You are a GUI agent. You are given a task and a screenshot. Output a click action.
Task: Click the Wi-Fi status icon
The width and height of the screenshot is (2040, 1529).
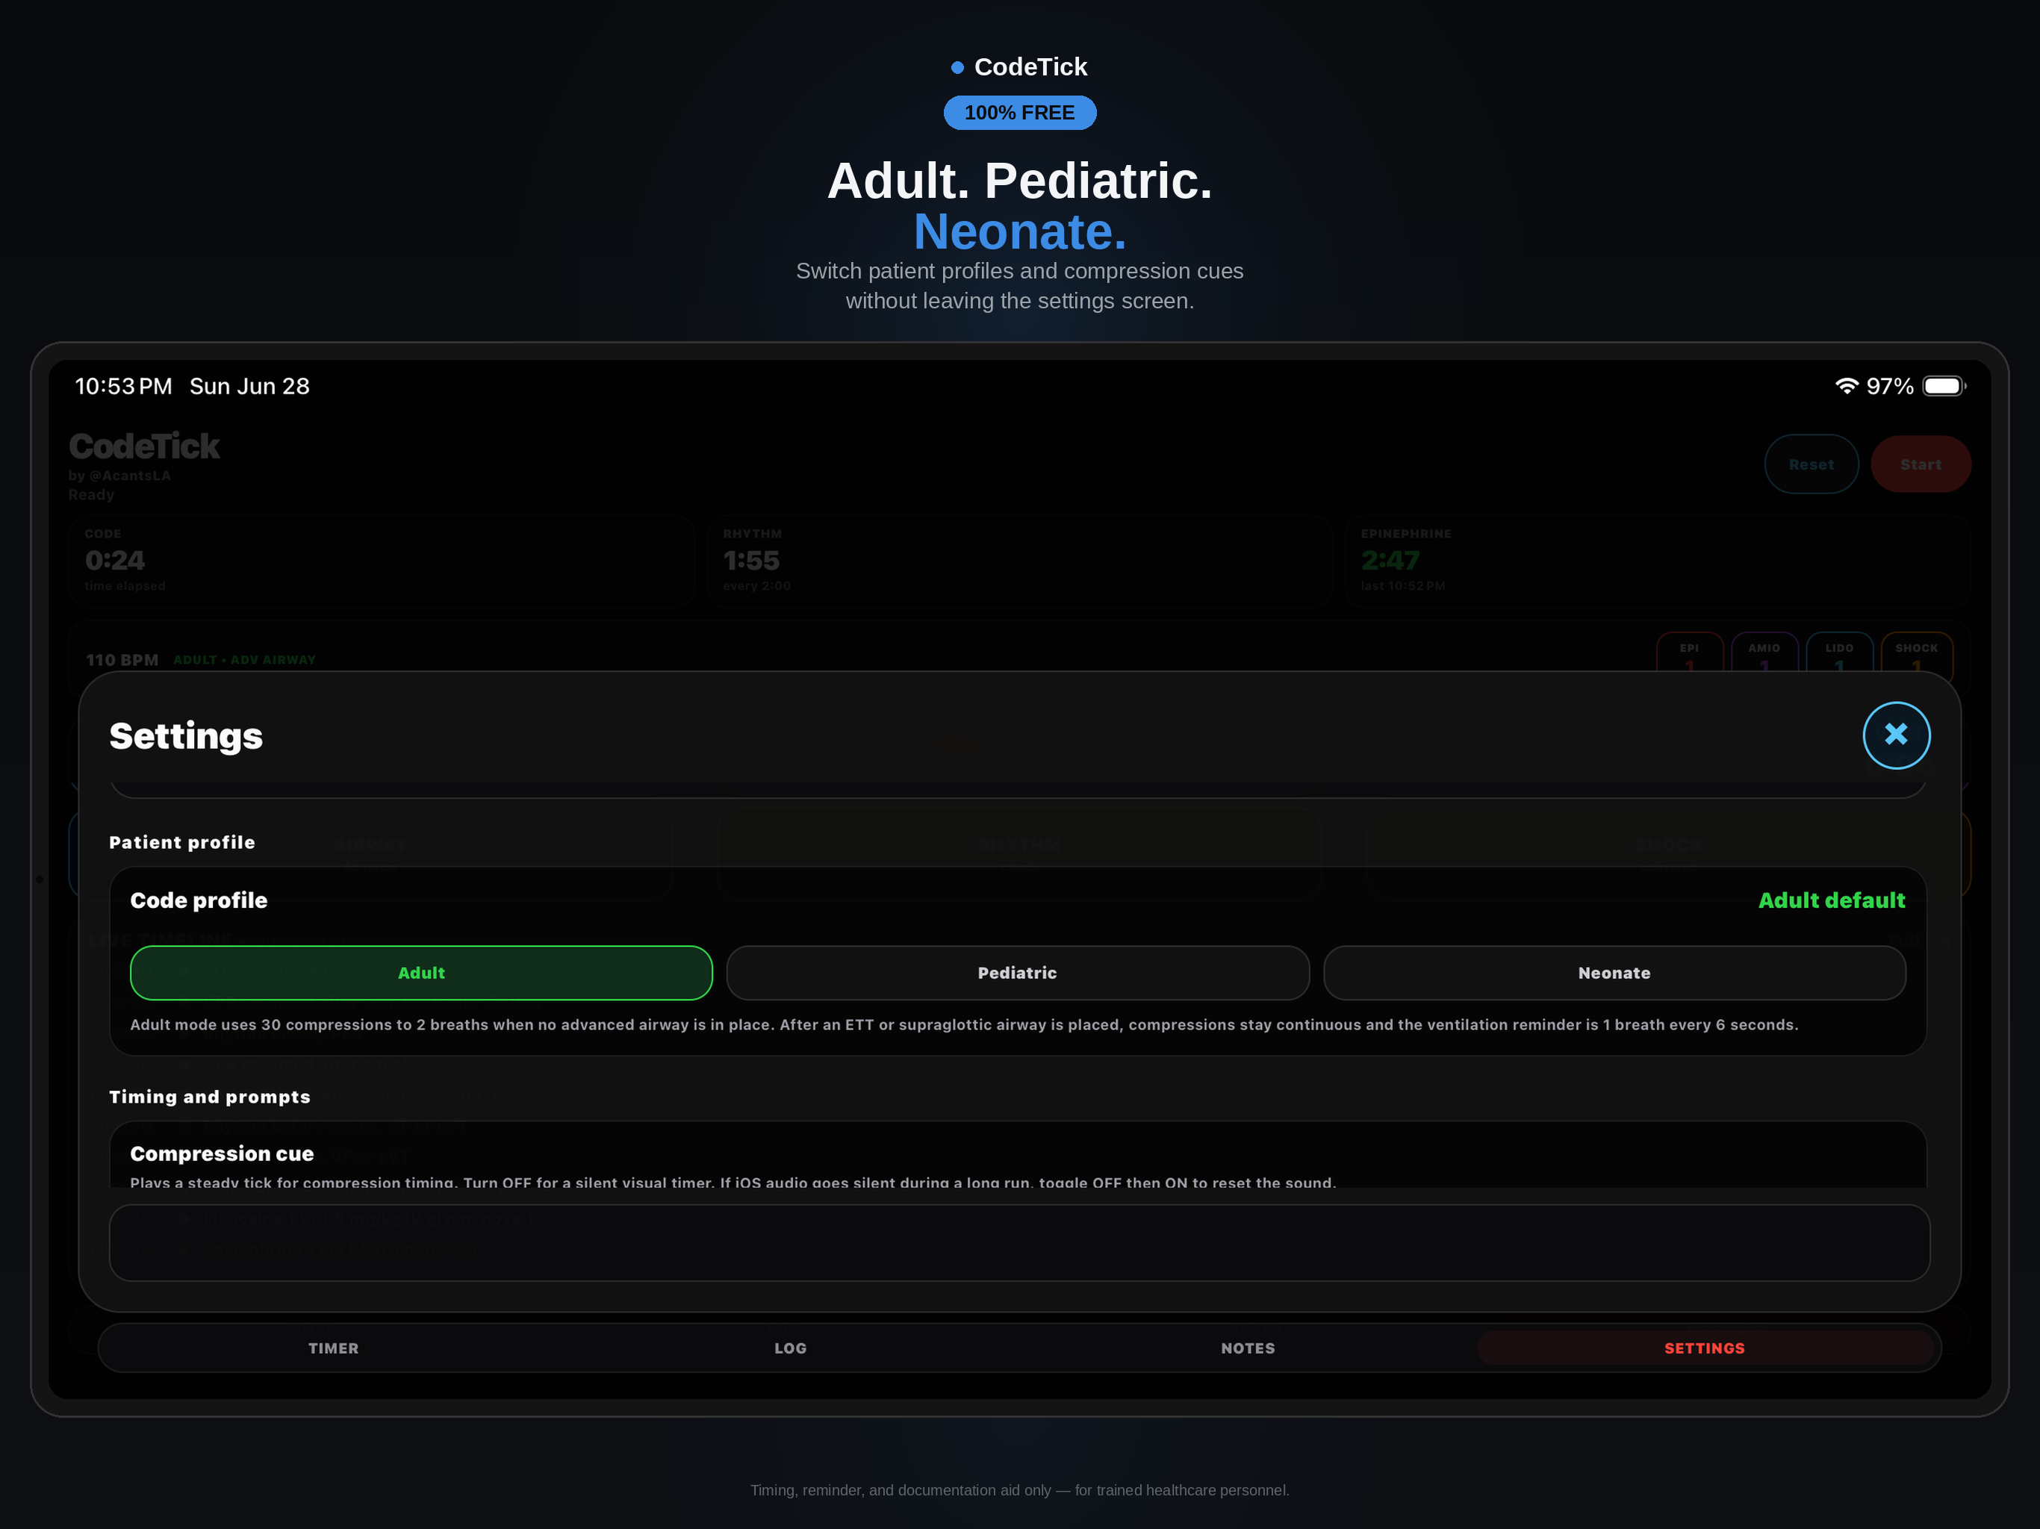(x=1847, y=387)
